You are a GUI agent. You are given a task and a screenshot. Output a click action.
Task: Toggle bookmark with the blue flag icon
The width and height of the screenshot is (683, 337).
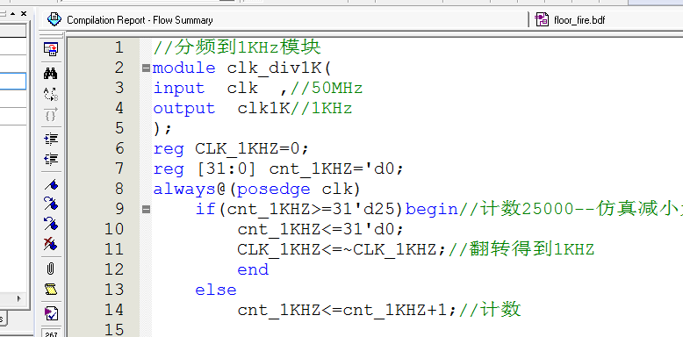point(51,185)
